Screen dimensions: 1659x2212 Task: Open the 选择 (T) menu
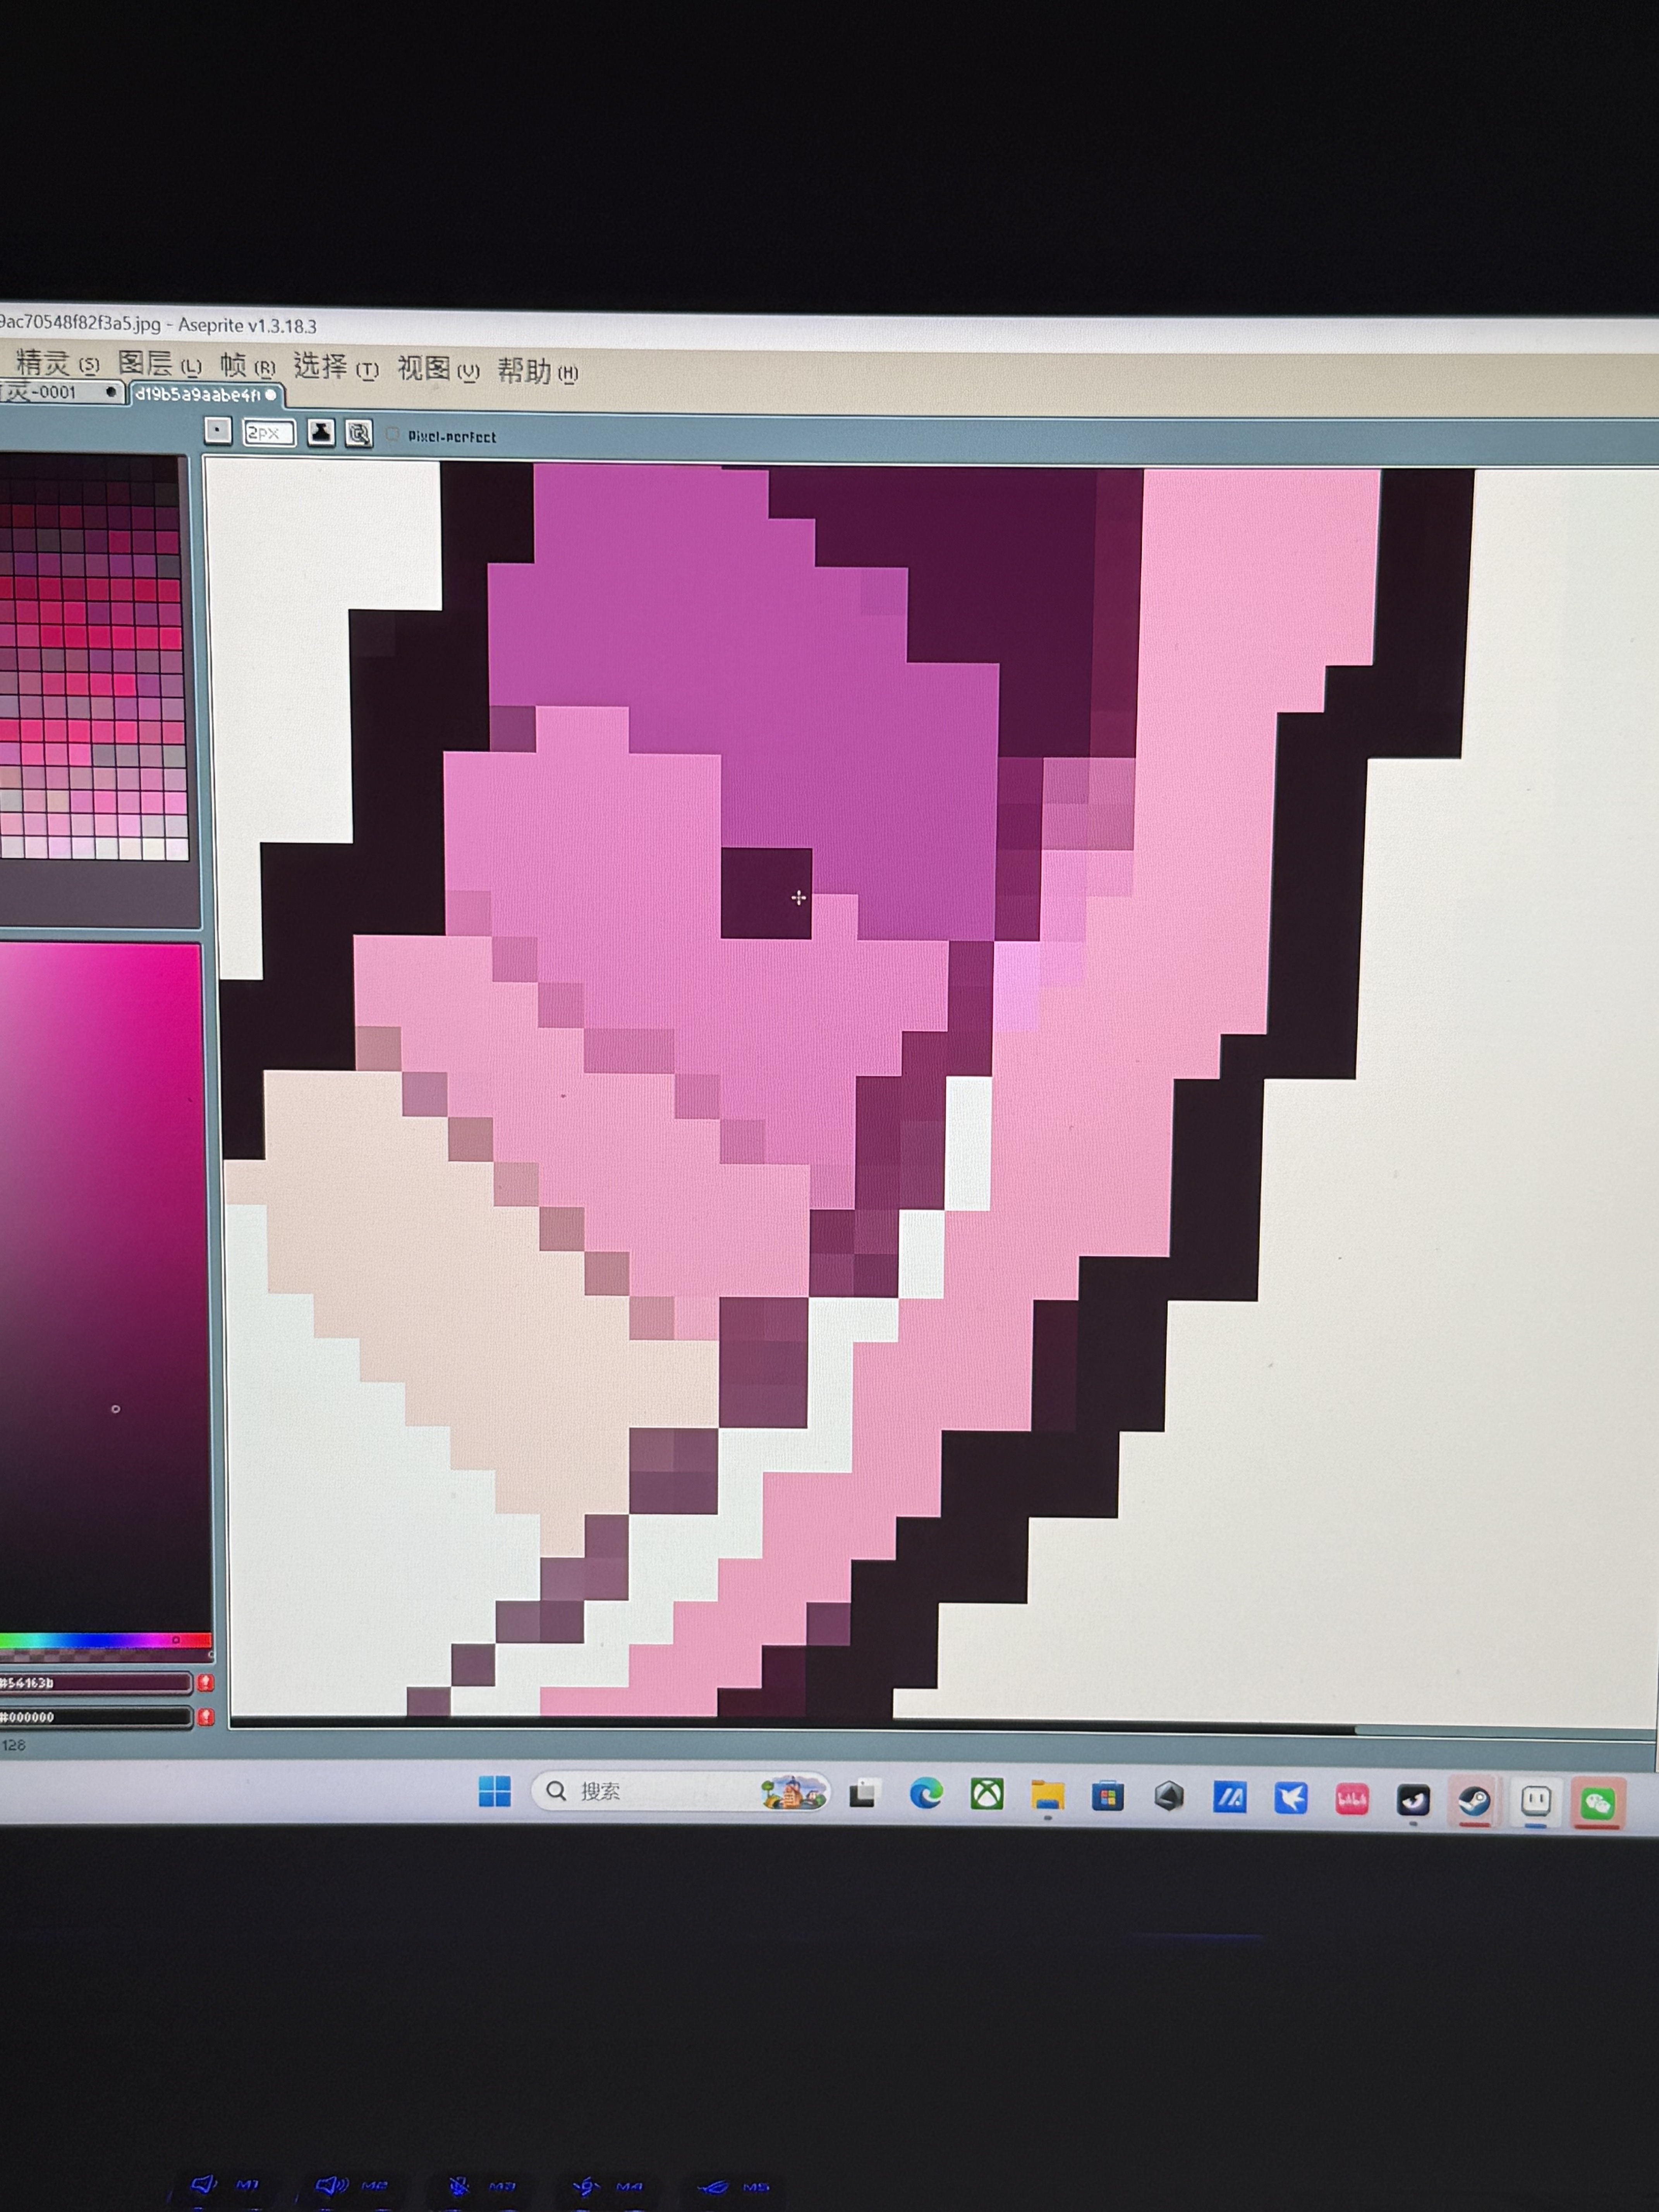pyautogui.click(x=336, y=368)
